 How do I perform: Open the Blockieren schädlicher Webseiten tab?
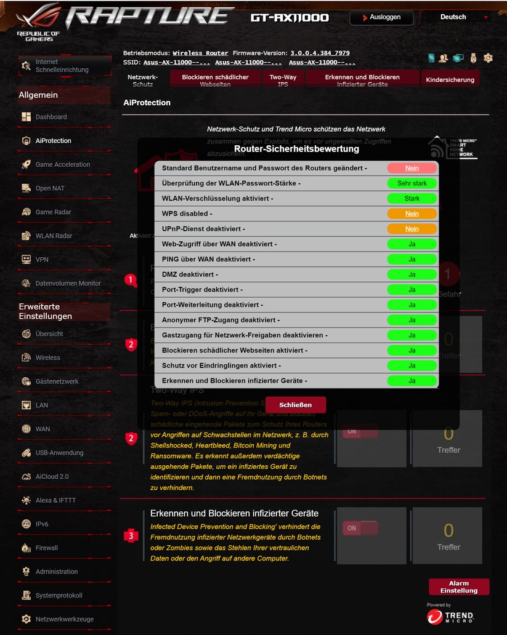[x=215, y=80]
